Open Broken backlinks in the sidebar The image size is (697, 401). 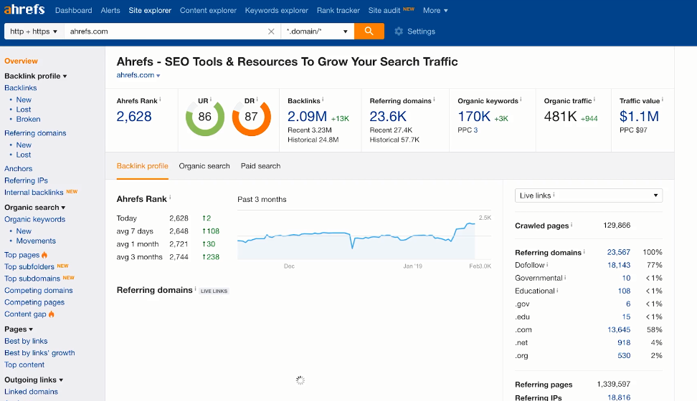28,119
